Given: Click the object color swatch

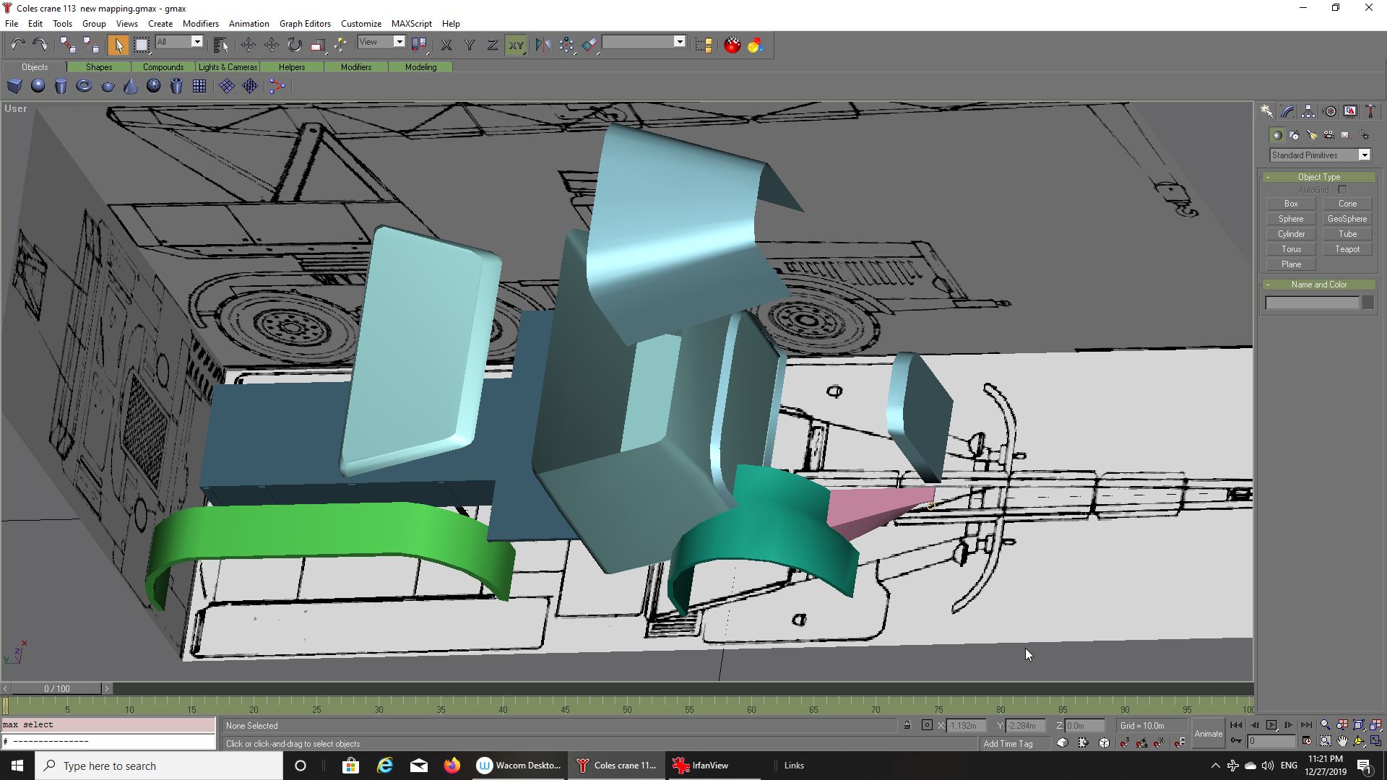Looking at the screenshot, I should coord(1367,303).
